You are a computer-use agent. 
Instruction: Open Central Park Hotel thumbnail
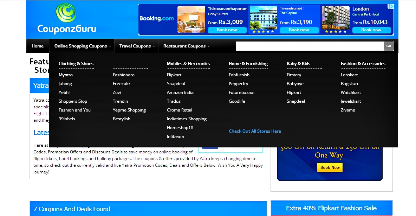tap(336, 18)
